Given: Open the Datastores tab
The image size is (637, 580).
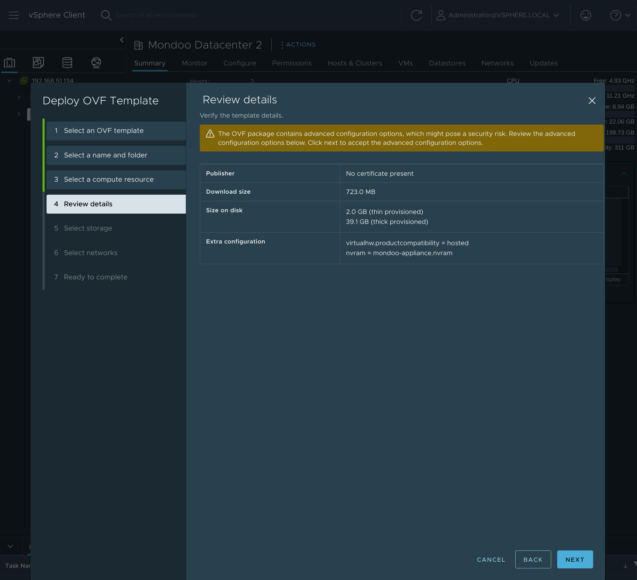Looking at the screenshot, I should click(447, 63).
